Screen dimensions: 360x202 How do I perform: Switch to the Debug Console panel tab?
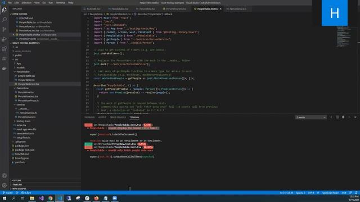click(x=118, y=117)
